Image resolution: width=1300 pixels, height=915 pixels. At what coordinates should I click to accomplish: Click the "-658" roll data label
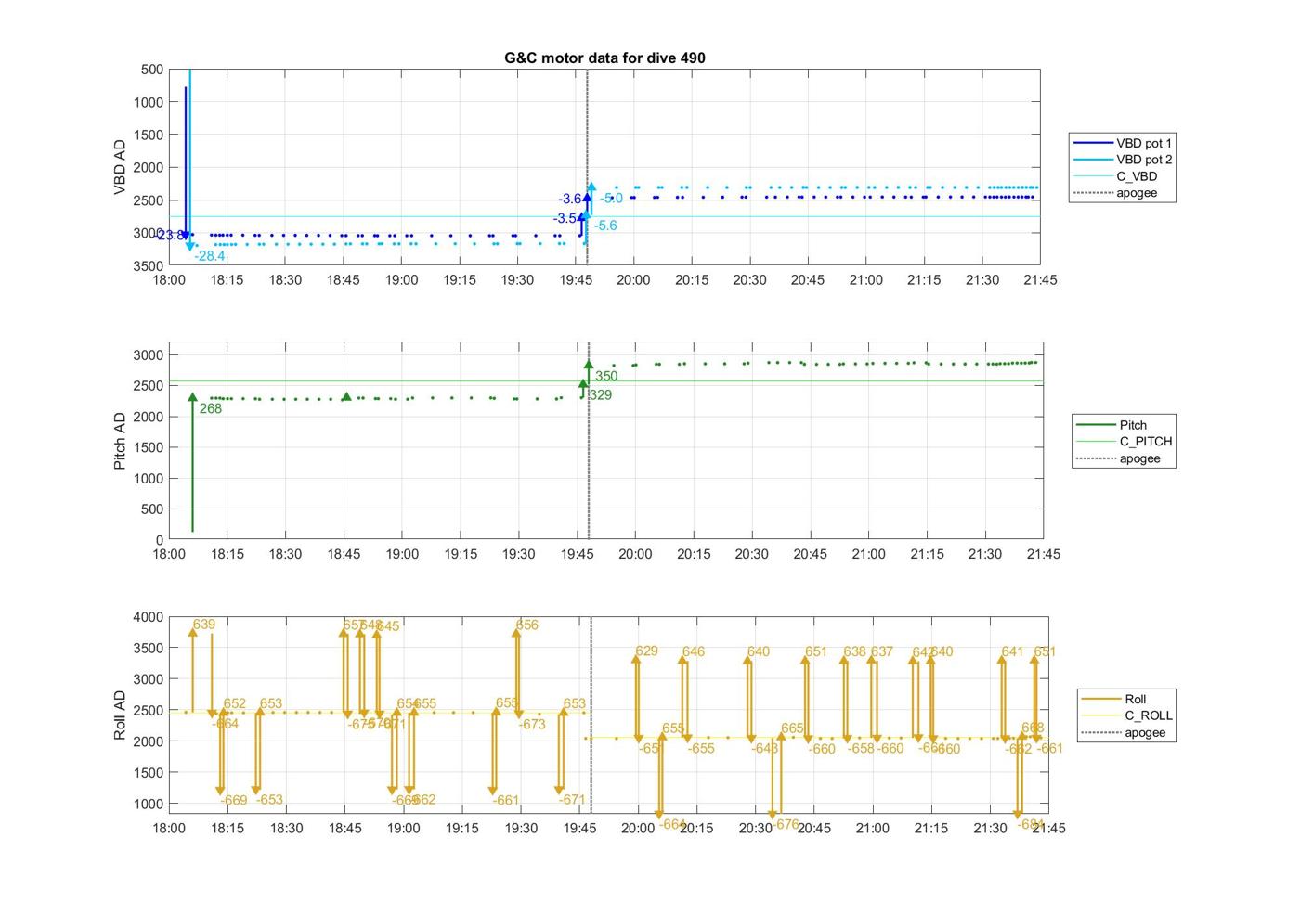pos(861,748)
